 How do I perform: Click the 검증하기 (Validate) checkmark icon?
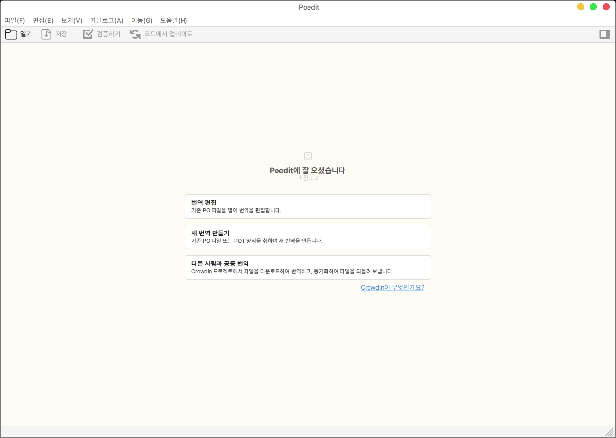click(x=88, y=34)
